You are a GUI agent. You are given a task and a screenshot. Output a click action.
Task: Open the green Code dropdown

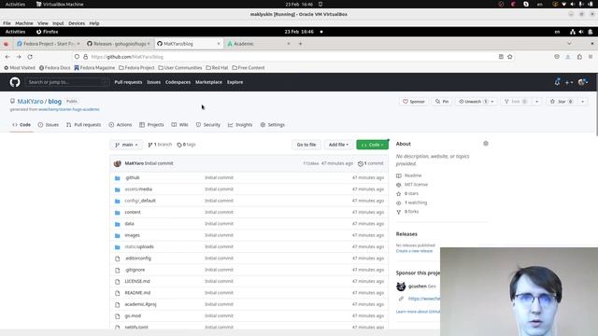372,145
